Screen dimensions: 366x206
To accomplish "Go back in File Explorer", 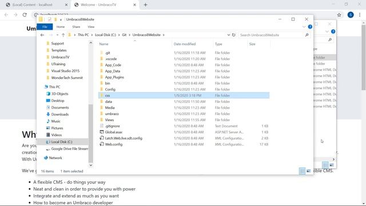I will tap(42, 35).
